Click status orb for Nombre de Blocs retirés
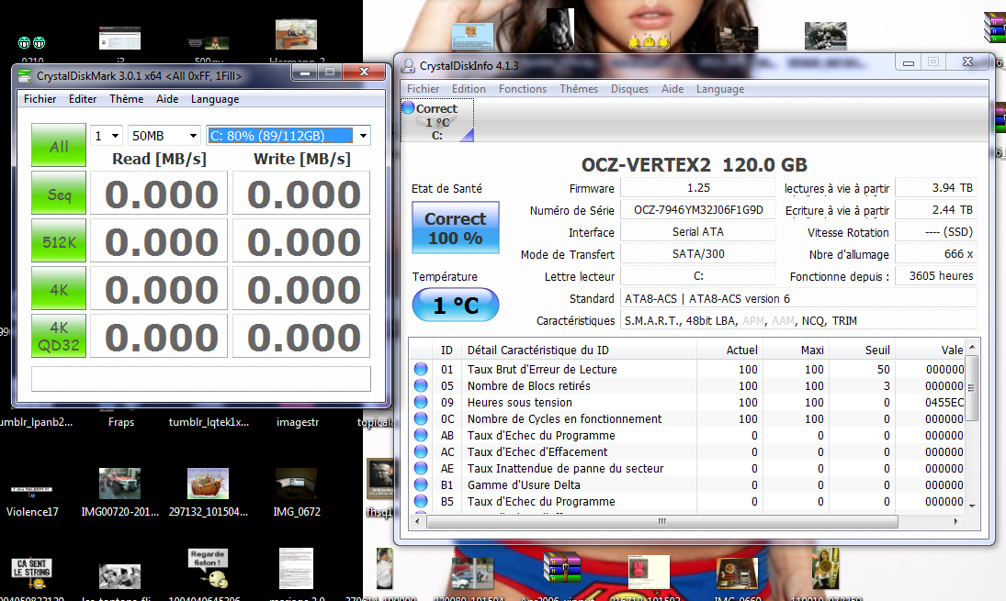1006x601 pixels. [421, 386]
